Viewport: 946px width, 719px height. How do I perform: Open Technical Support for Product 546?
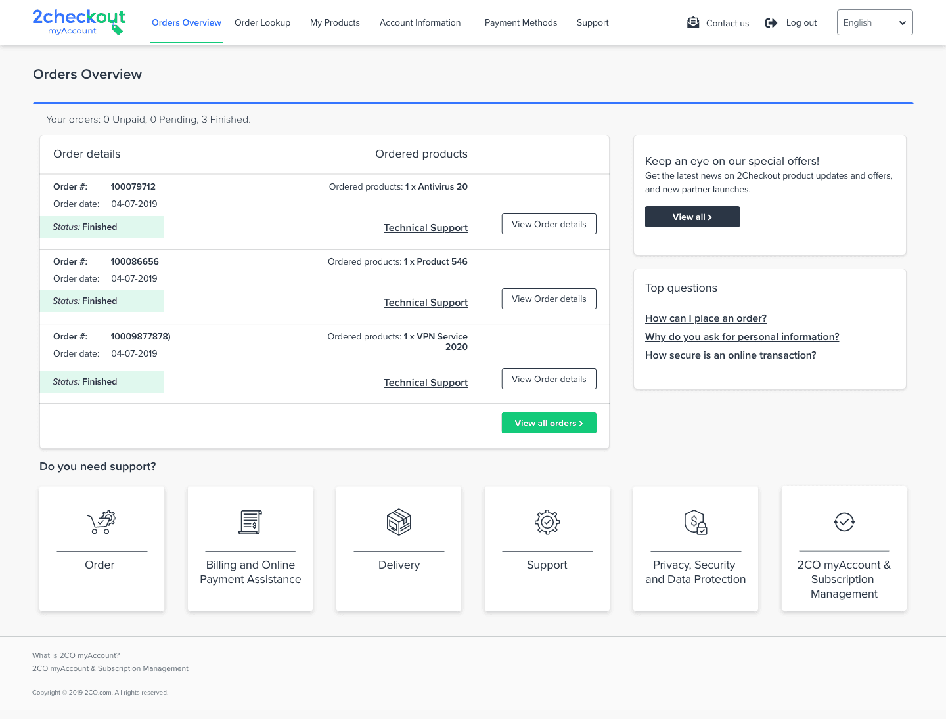tap(426, 303)
